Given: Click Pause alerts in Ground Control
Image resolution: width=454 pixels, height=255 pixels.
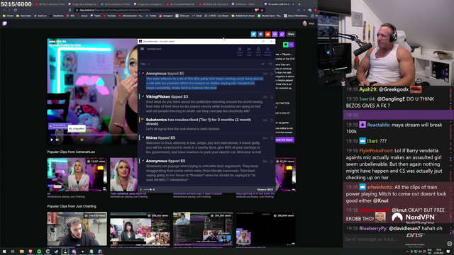Looking at the screenshot, I should pos(240,51).
